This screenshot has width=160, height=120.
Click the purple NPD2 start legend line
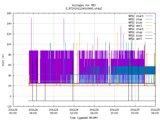tap(149, 16)
